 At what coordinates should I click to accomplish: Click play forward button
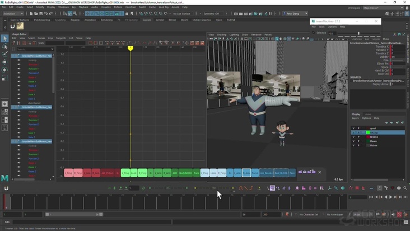(390, 197)
